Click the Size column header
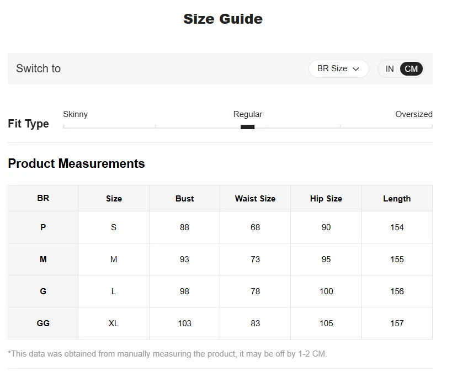 [x=114, y=198]
